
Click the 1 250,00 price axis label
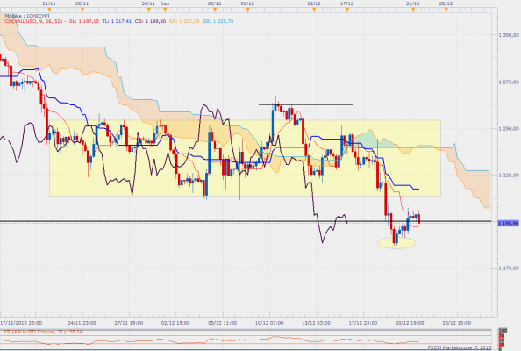(x=509, y=128)
